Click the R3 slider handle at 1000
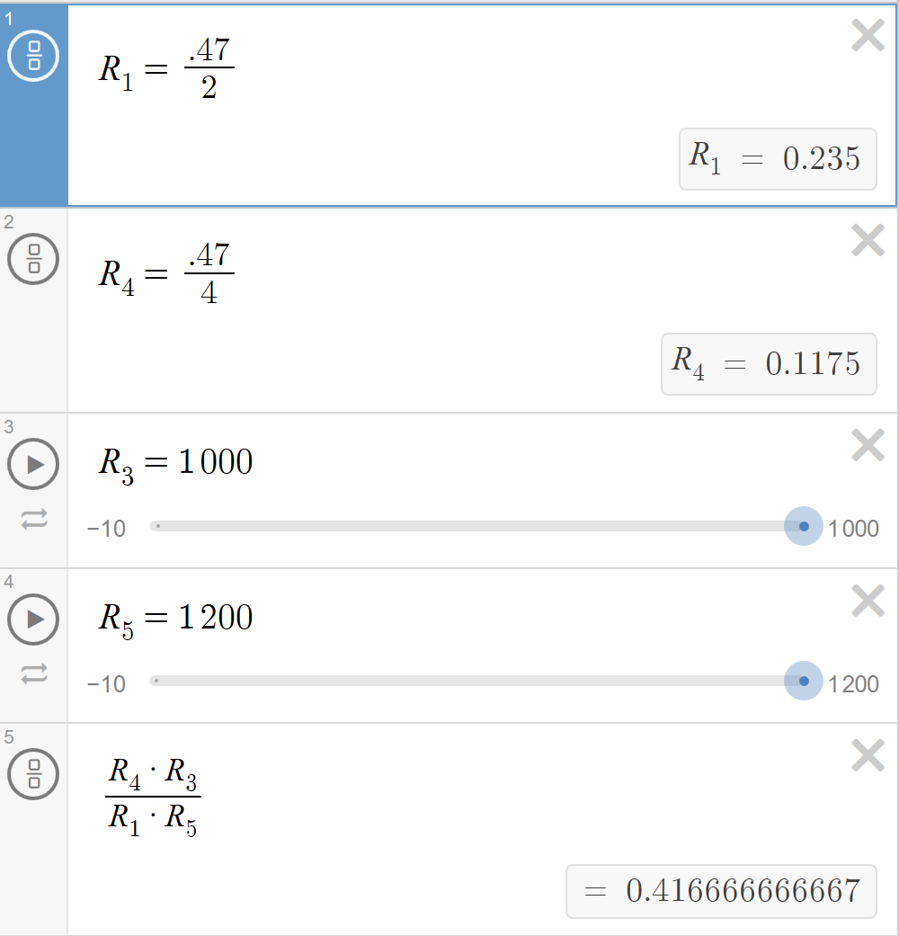899x936 pixels. [804, 526]
